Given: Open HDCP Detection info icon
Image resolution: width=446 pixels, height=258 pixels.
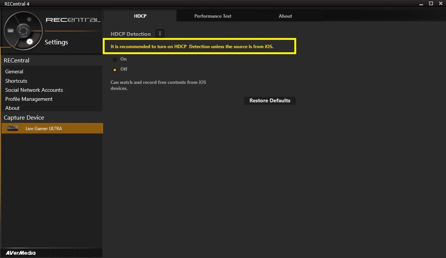Looking at the screenshot, I should pos(160,33).
